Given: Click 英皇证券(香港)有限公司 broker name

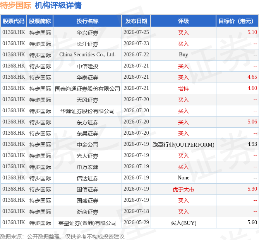Looking at the screenshot, I should (x=87, y=223).
